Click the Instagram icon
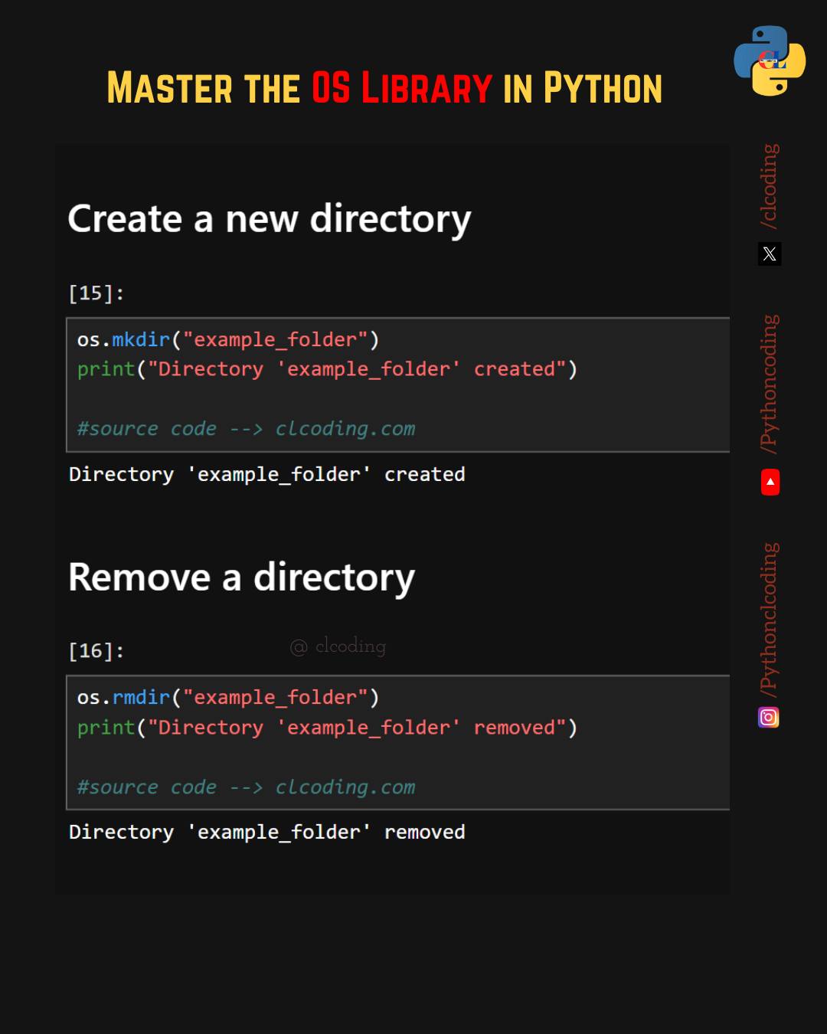The image size is (827, 1034). [769, 717]
